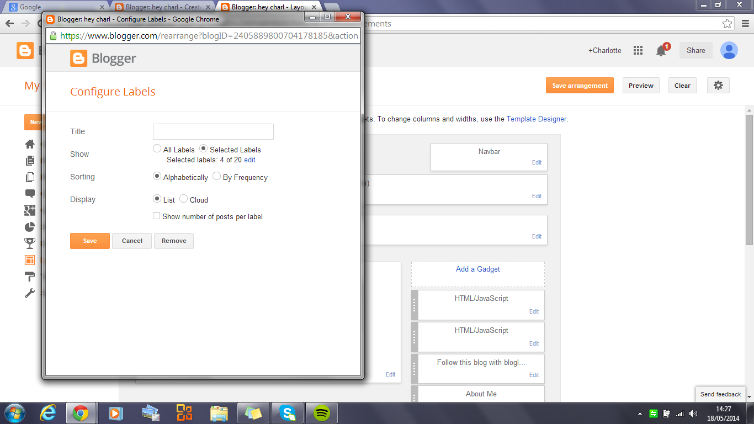Open Windows Media Player from taskbar
The height and width of the screenshot is (424, 754).
click(x=115, y=413)
